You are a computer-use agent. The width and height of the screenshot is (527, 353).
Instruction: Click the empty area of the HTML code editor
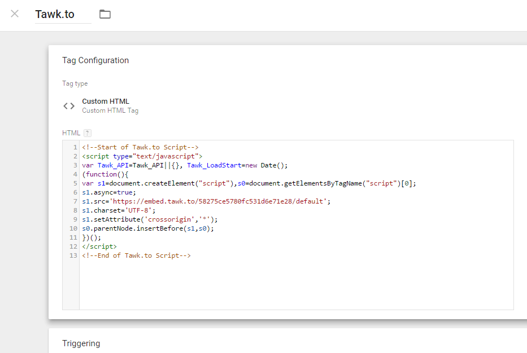[x=296, y=285]
